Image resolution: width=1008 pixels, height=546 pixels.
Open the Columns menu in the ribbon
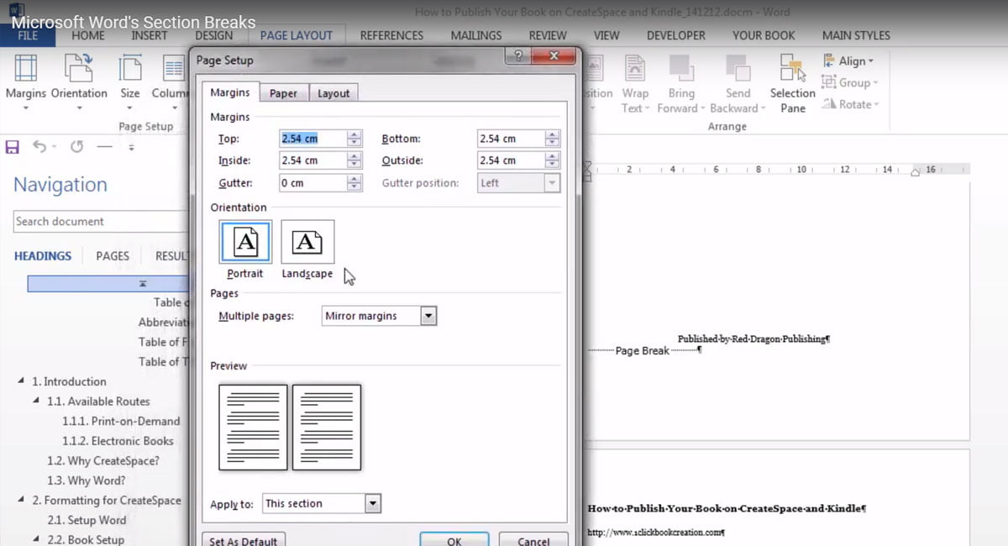(x=170, y=83)
